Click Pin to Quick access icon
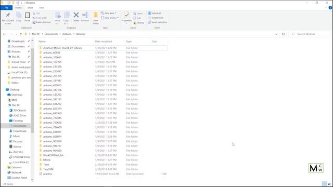The height and width of the screenshot is (187, 333). tap(8, 15)
